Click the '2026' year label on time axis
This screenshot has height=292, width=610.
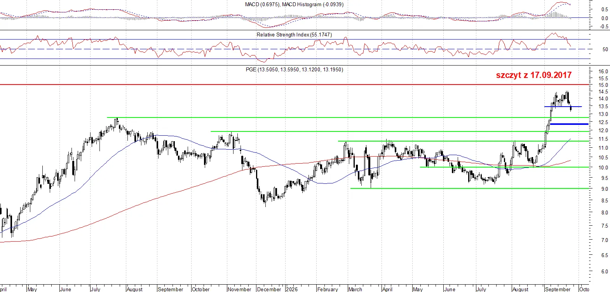pos(292,289)
